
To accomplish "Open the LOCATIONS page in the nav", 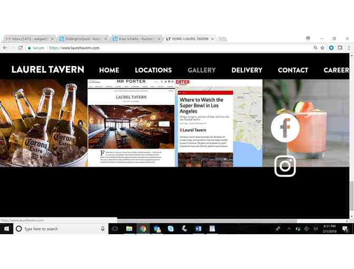I will (x=153, y=70).
